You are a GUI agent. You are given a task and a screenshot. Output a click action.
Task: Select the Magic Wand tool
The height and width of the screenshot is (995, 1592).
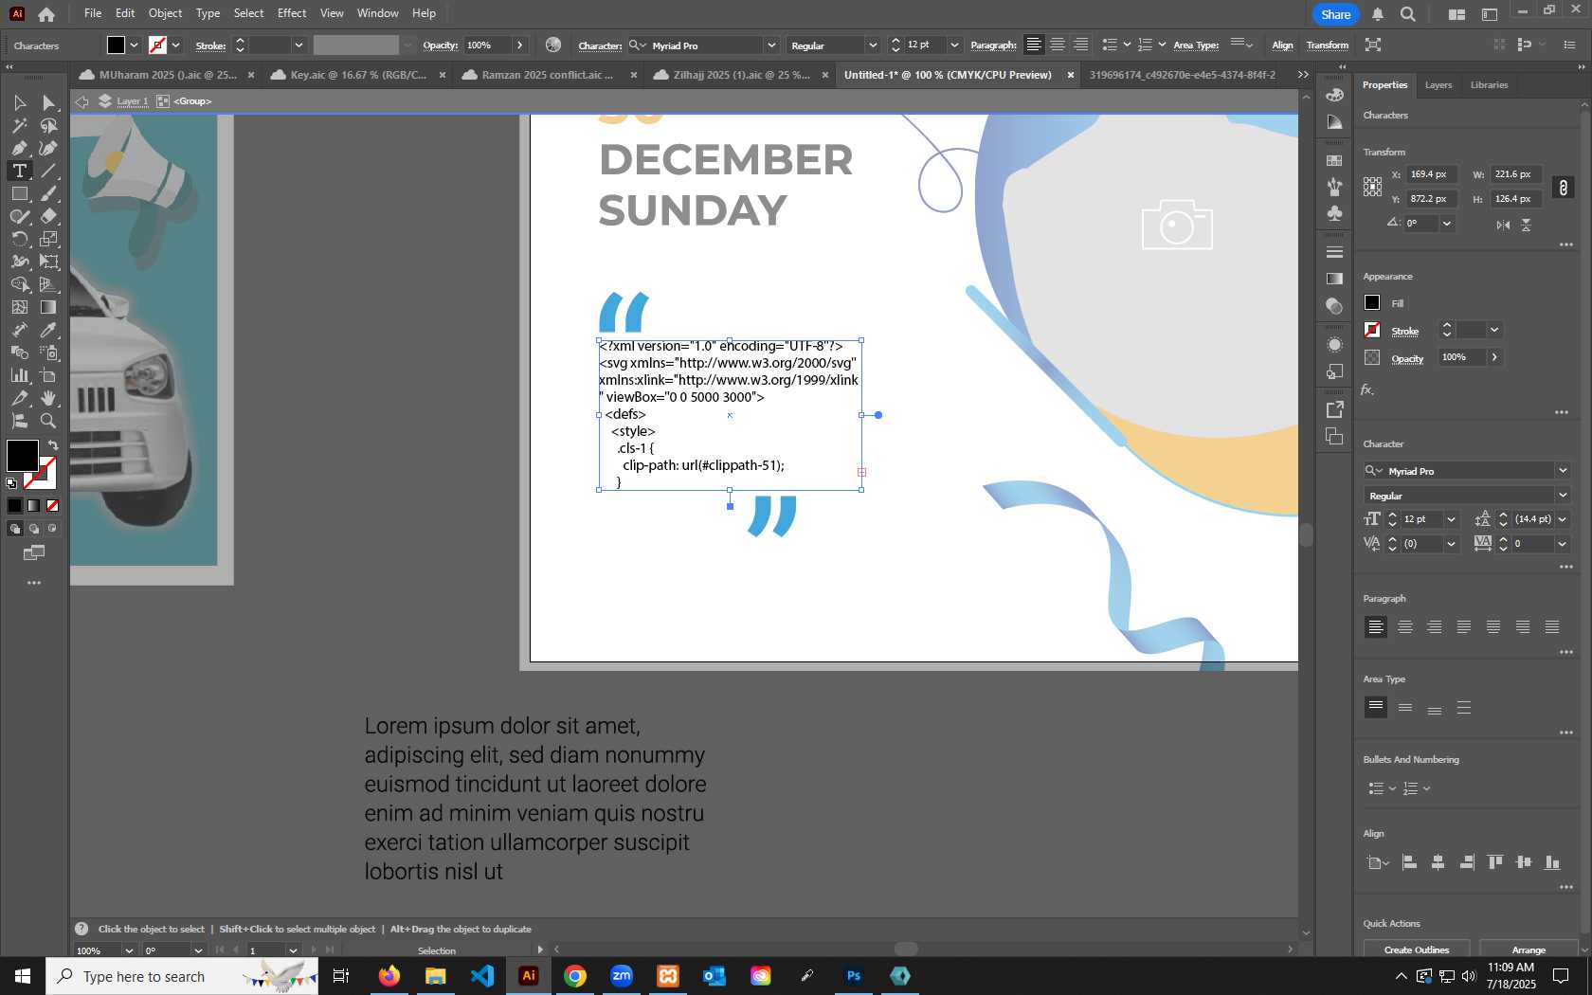coord(19,125)
